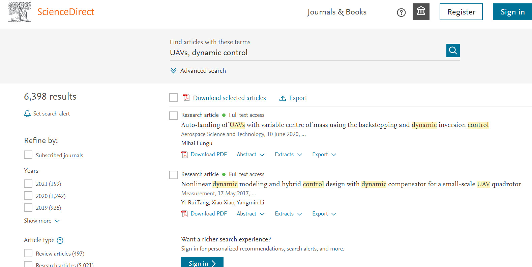Run search with magnifier icon
The image size is (532, 267).
tap(453, 51)
